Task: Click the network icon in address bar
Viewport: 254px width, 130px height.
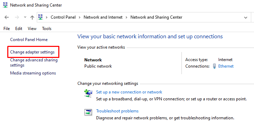Action: click(40, 17)
